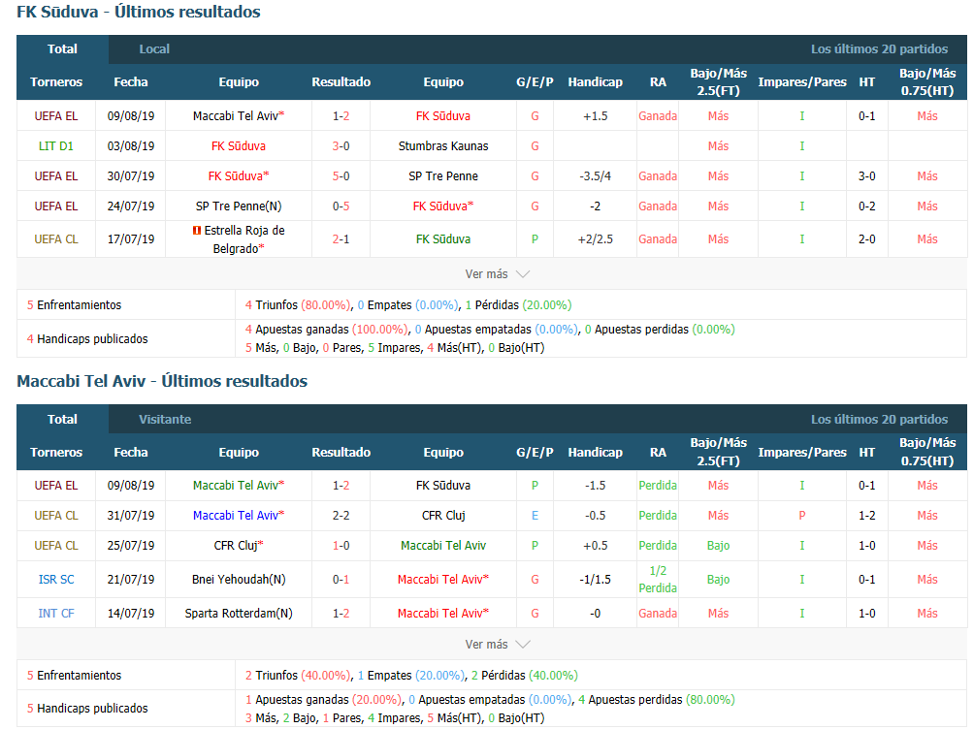Click the 2-1 result for Estrella Roja
The image size is (974, 729).
click(x=341, y=239)
